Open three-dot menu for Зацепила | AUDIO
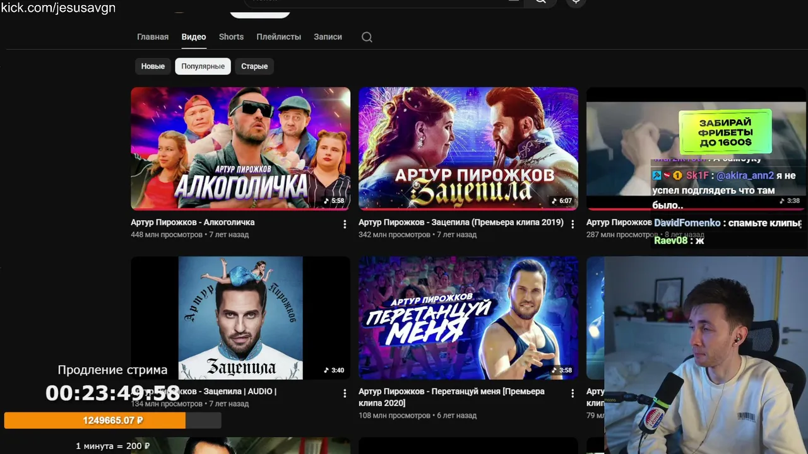The image size is (808, 454). point(345,393)
